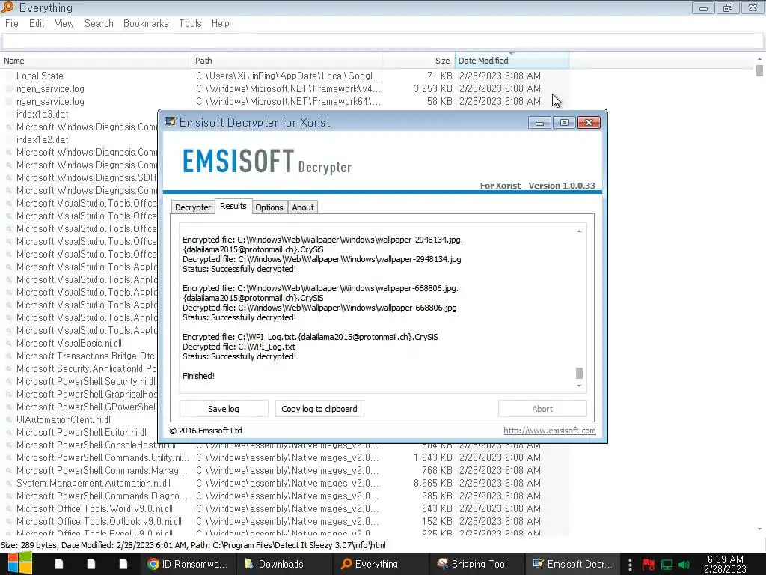
Task: Open the About tab
Action: 303,207
